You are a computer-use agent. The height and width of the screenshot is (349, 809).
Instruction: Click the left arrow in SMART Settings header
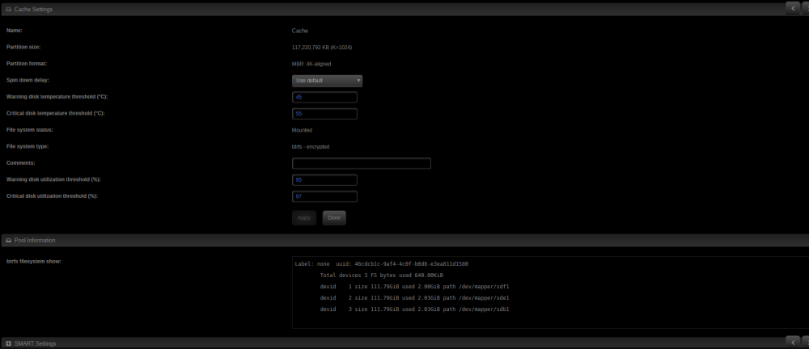click(793, 341)
